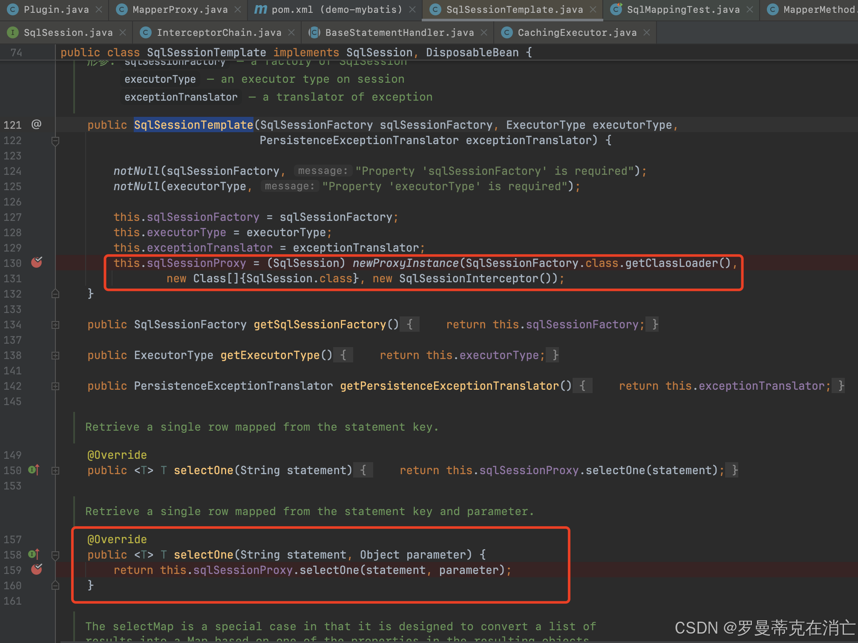Click DisposableBean in the class declaration
This screenshot has height=643, width=858.
point(472,52)
